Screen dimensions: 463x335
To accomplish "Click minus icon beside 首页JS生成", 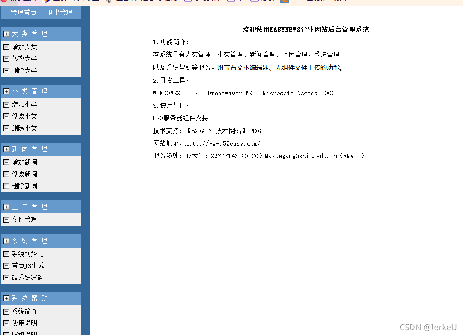I will click(x=6, y=266).
